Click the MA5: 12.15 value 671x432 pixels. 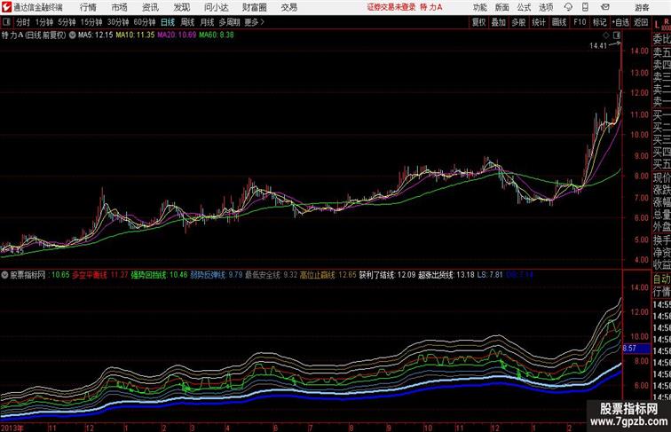coord(96,35)
